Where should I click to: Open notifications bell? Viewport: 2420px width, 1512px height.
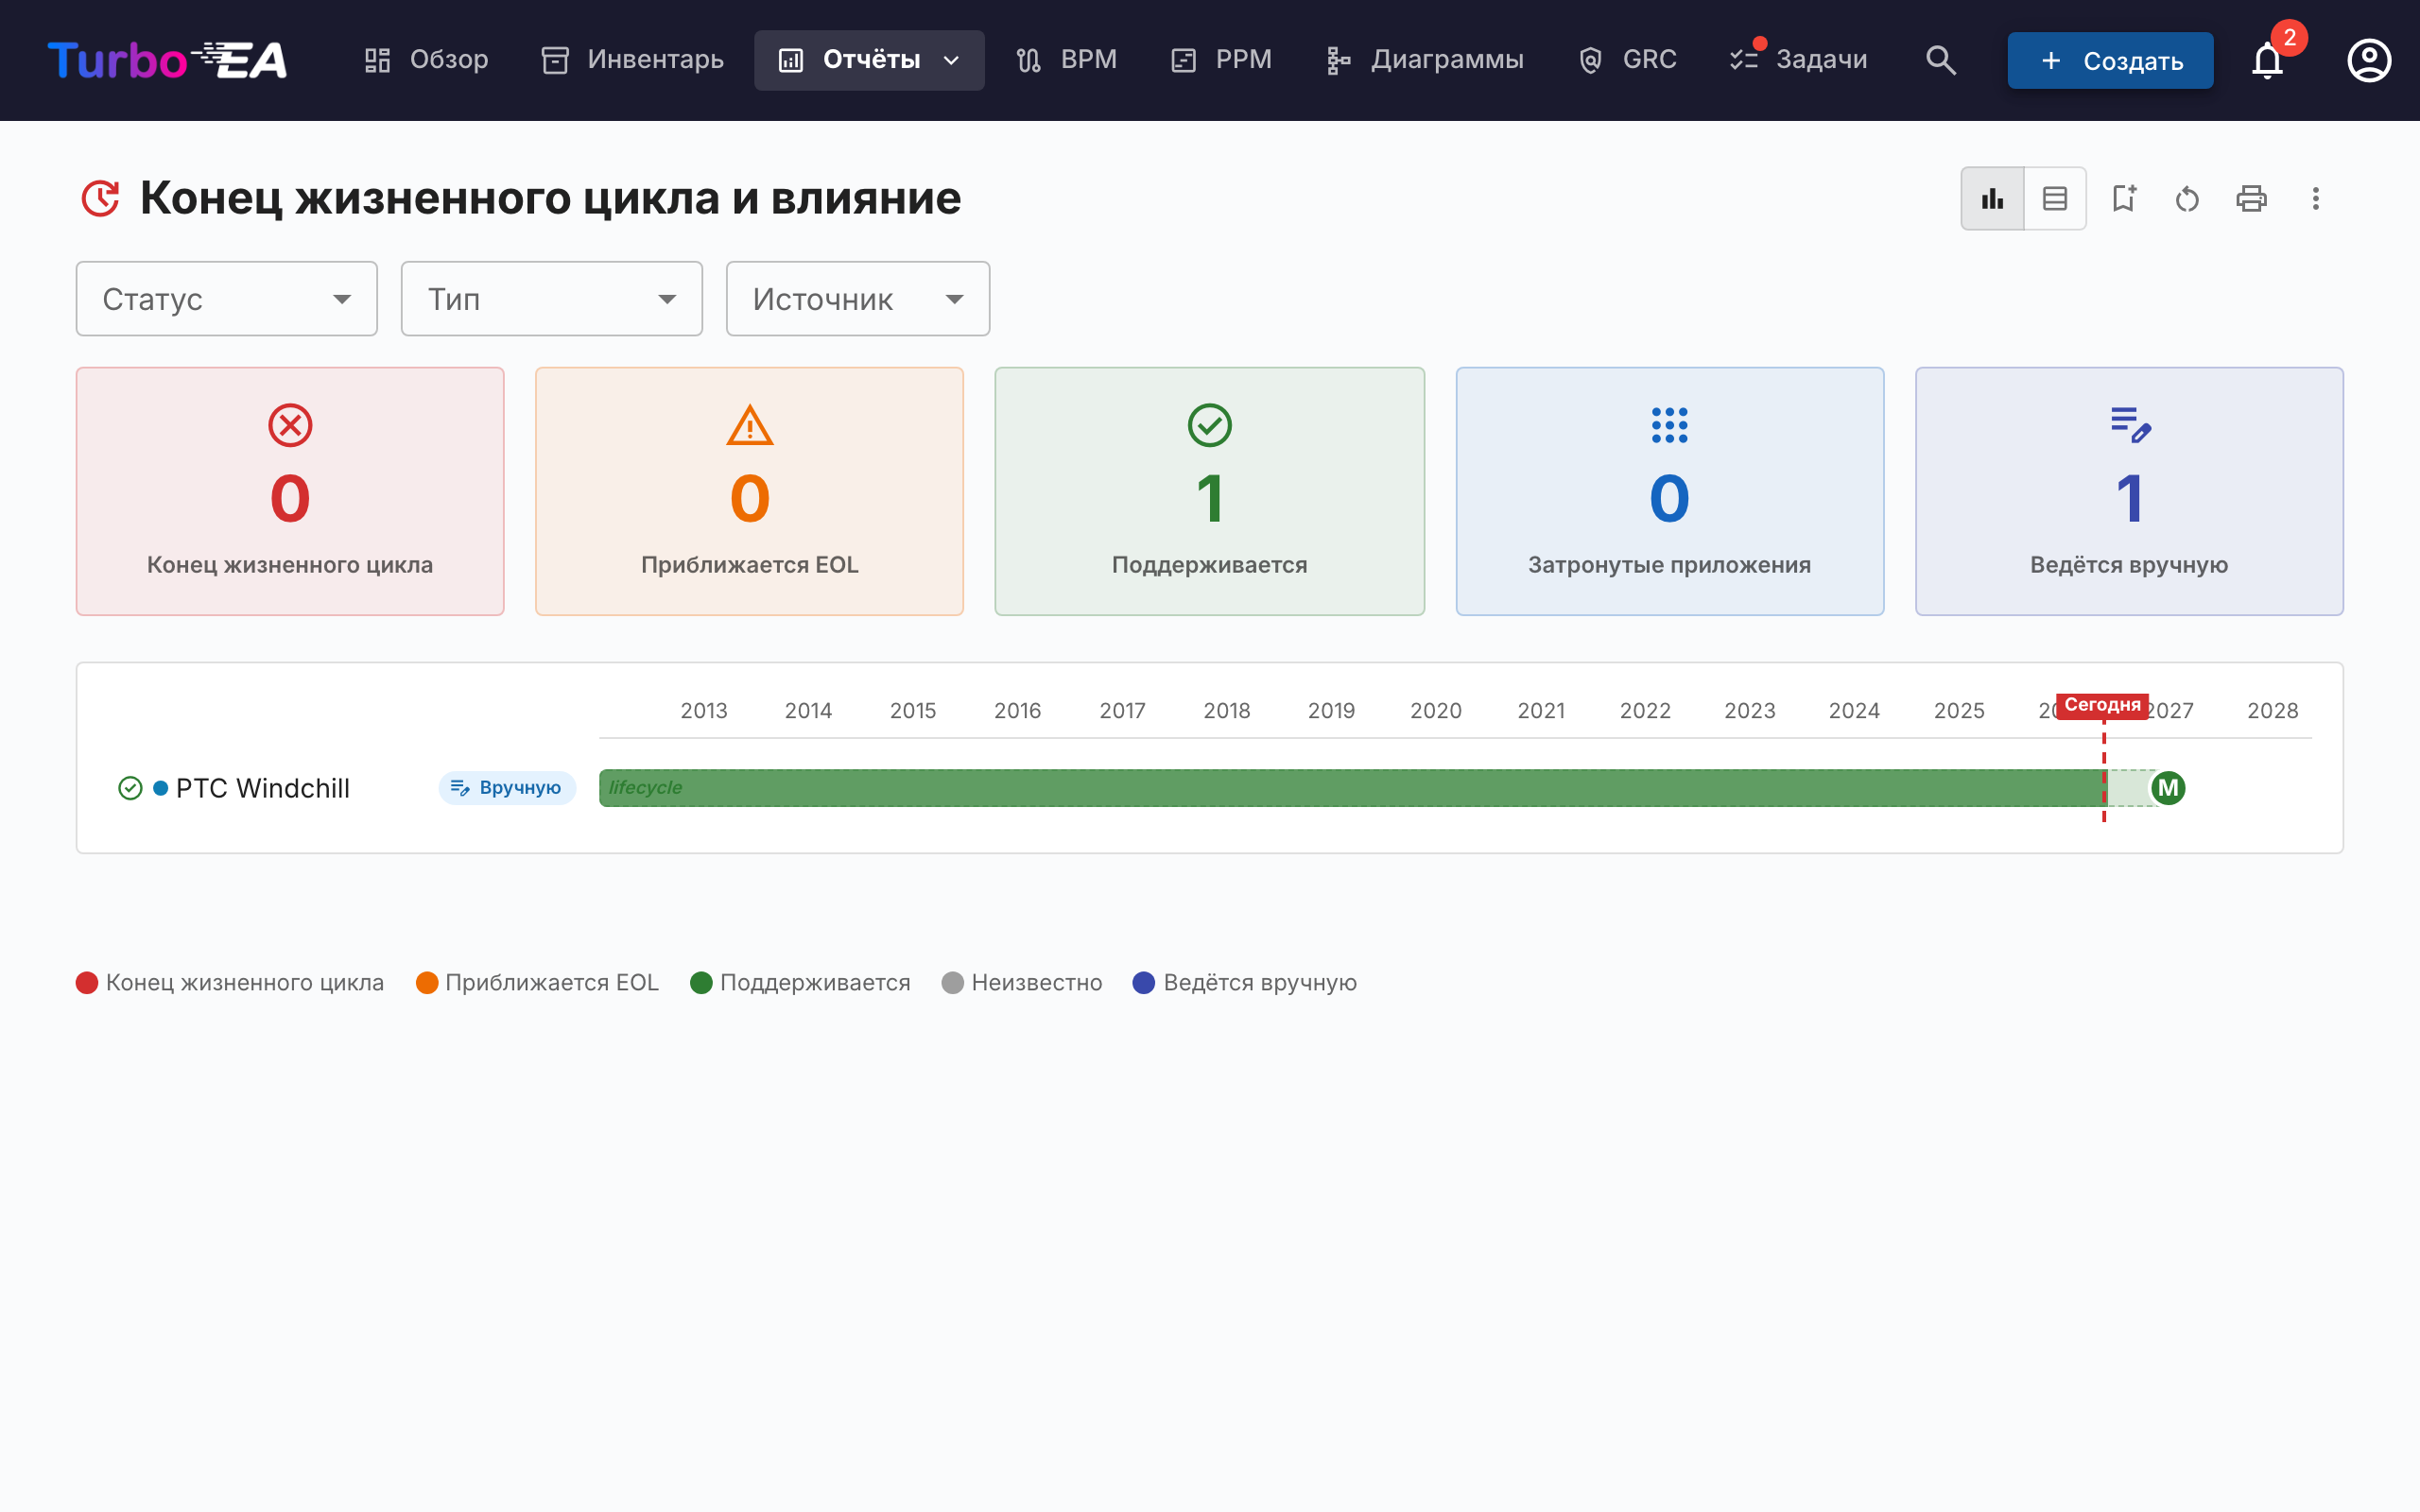click(x=2267, y=60)
